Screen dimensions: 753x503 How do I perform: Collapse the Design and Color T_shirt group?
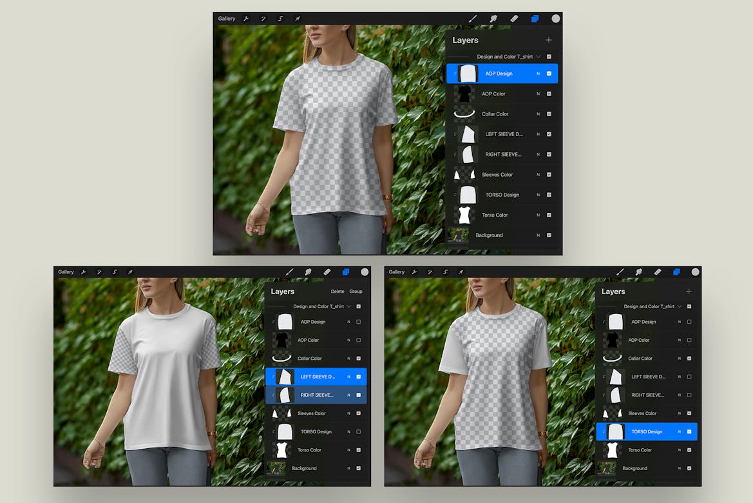pos(539,57)
